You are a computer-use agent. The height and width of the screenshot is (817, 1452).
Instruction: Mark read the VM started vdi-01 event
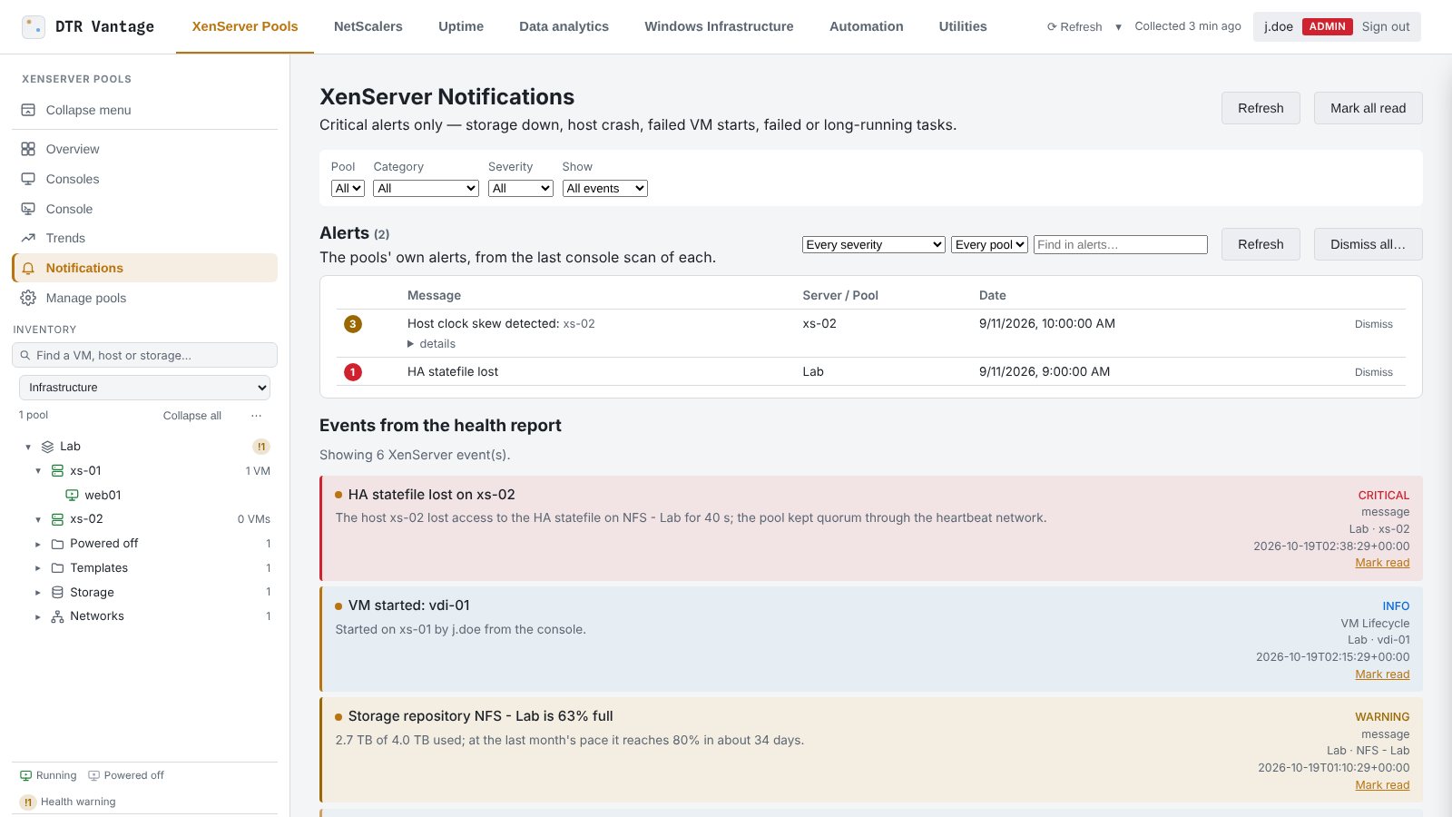click(1382, 674)
